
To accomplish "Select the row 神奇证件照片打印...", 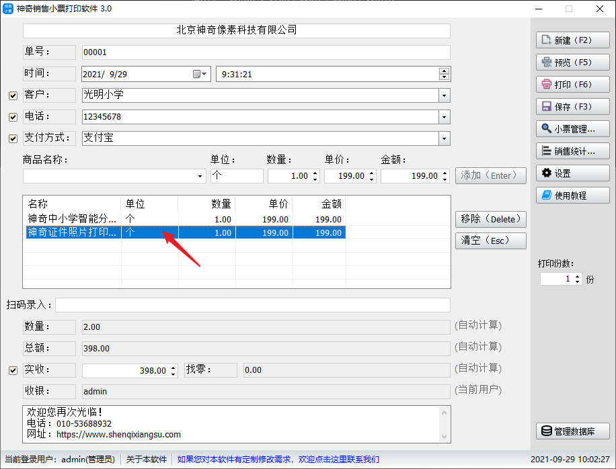I will click(x=186, y=232).
